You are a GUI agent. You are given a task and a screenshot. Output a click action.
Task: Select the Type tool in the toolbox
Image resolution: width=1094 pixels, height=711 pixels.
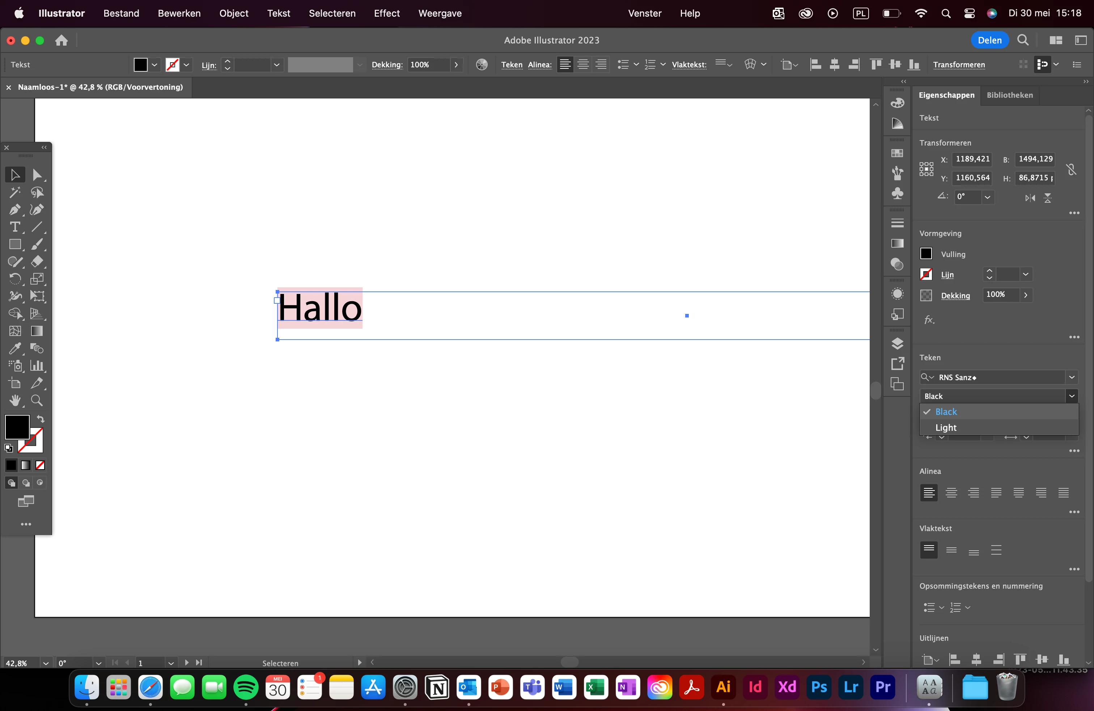14,227
